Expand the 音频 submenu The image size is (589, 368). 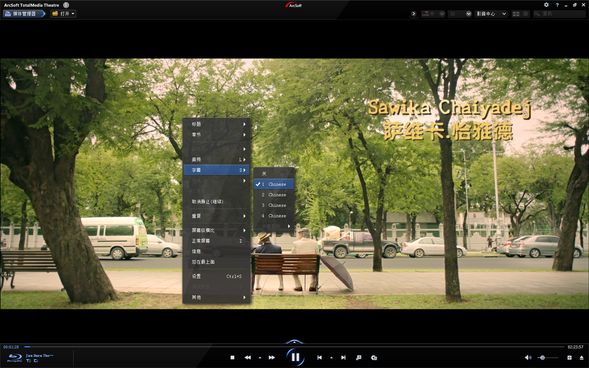tap(216, 159)
